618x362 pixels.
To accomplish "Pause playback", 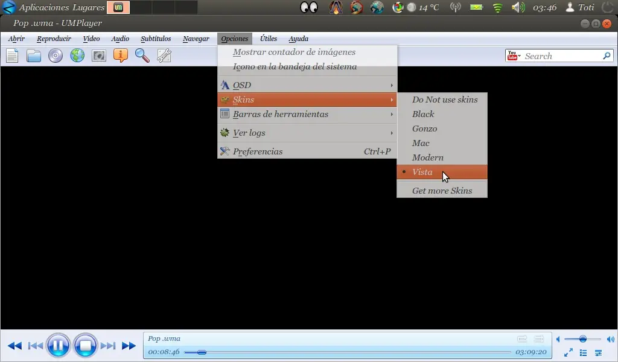I will 58,346.
